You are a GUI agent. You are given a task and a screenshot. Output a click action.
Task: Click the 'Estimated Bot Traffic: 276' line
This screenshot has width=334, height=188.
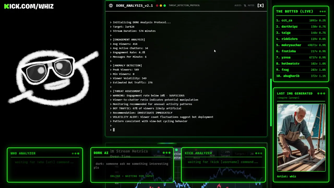click(131, 83)
